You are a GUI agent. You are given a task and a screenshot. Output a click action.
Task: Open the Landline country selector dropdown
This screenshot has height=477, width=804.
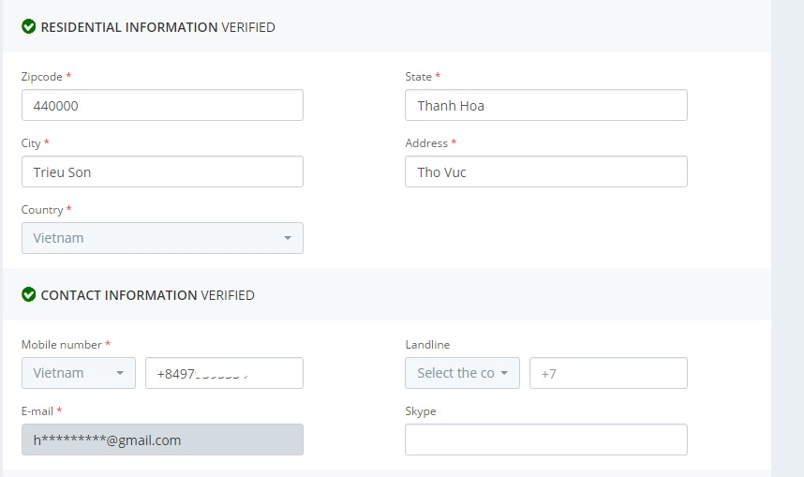click(x=462, y=373)
